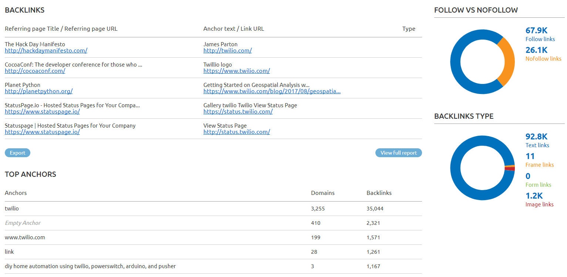Click the 'James Parton' anchor text
The width and height of the screenshot is (567, 277).
[220, 44]
